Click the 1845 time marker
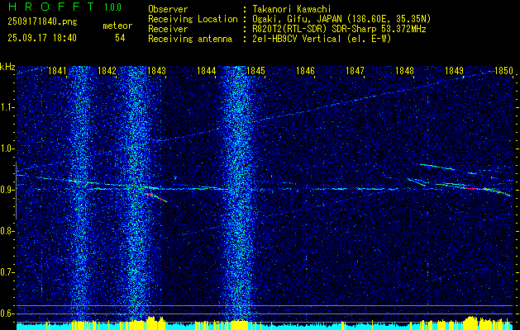 (256, 70)
